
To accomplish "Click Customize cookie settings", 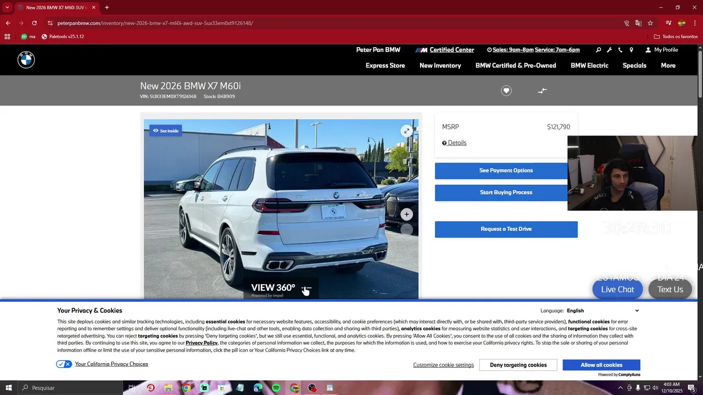I will (x=443, y=365).
